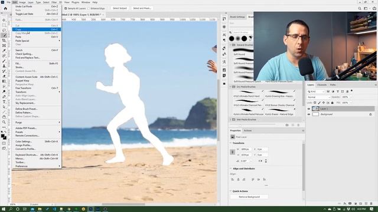Select the Layer 1 thumbnail

315,109
